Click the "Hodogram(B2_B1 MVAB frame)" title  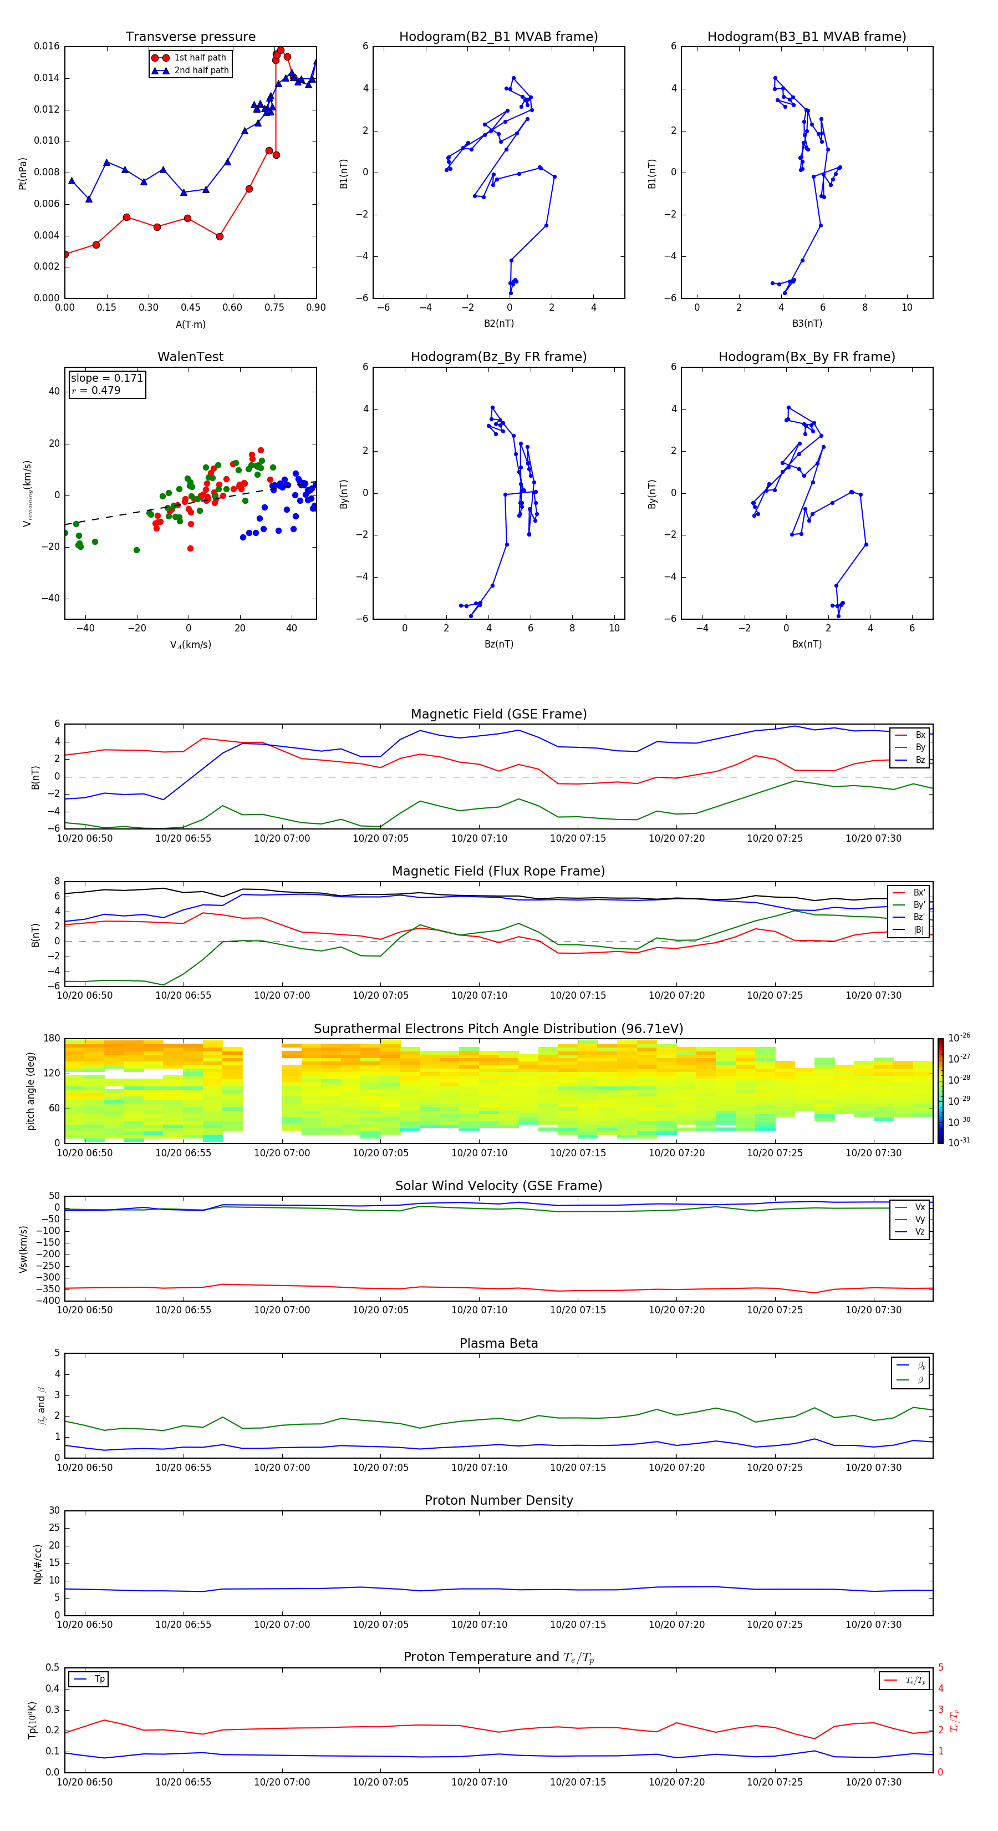tap(498, 37)
